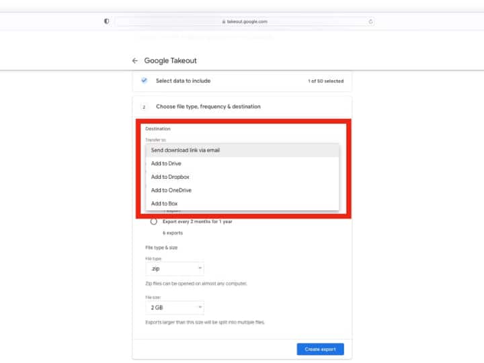The width and height of the screenshot is (484, 363).
Task: Click the 6 exports text
Action: tap(173, 233)
